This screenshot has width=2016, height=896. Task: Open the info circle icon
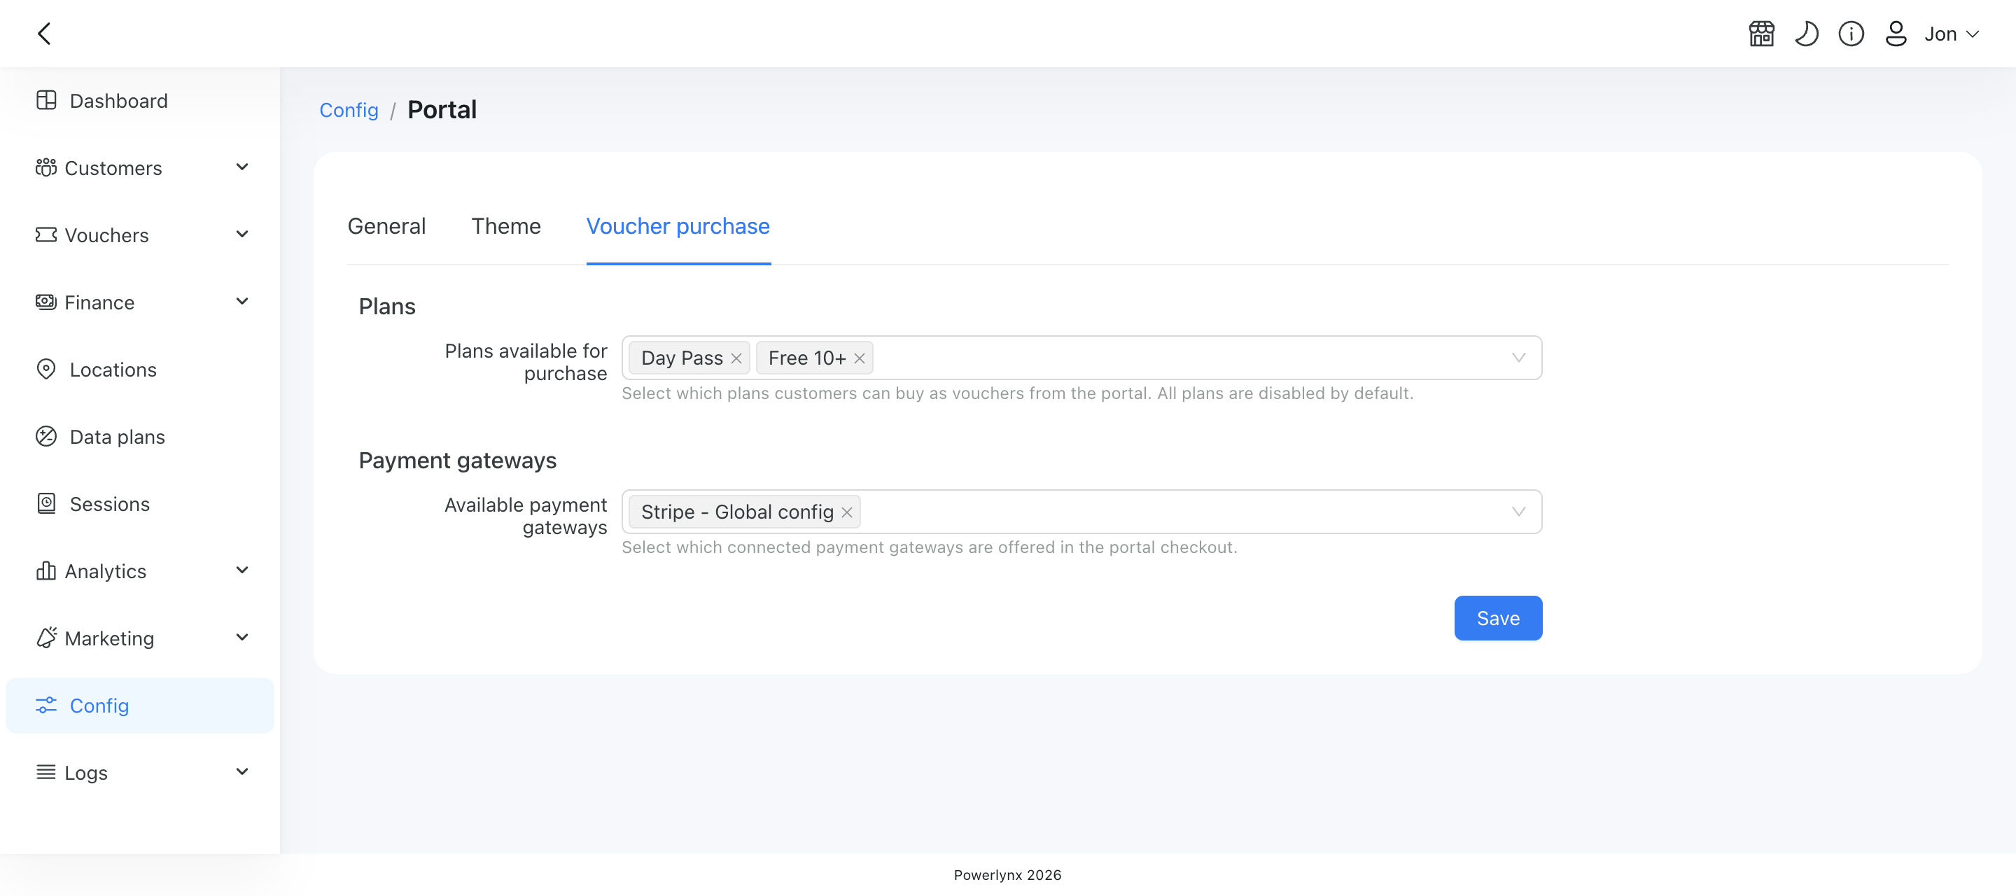click(x=1851, y=34)
